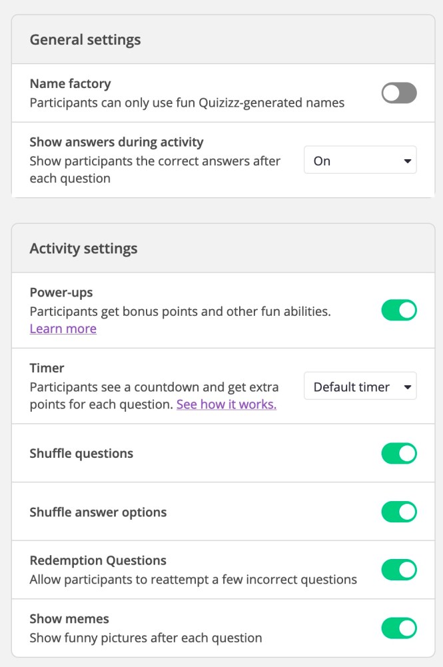Open the 'See how it works.' link
The height and width of the screenshot is (667, 443).
point(226,404)
